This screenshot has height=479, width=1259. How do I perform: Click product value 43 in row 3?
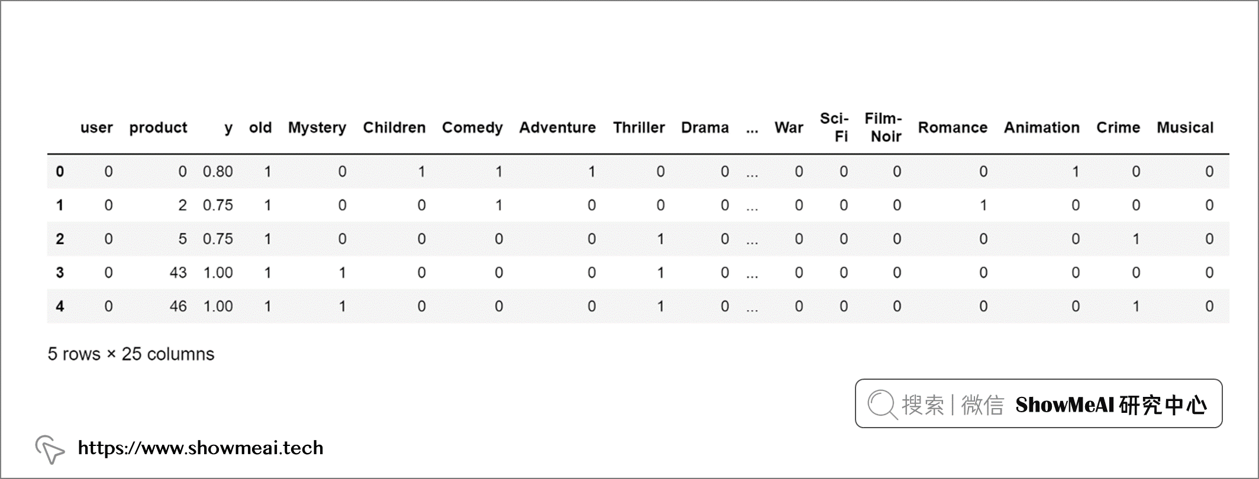pos(178,273)
